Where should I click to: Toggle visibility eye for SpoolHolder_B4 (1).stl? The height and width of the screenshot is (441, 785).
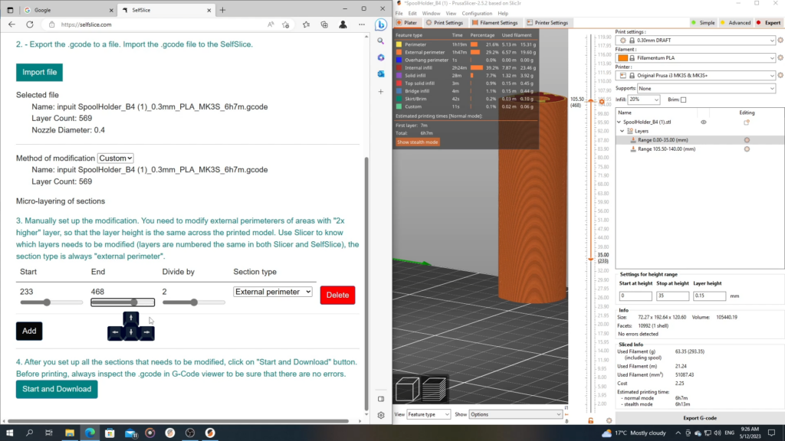point(704,122)
